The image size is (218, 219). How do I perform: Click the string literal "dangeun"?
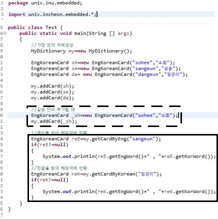pos(148,74)
